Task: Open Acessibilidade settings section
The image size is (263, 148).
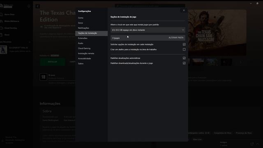Action: click(84, 58)
